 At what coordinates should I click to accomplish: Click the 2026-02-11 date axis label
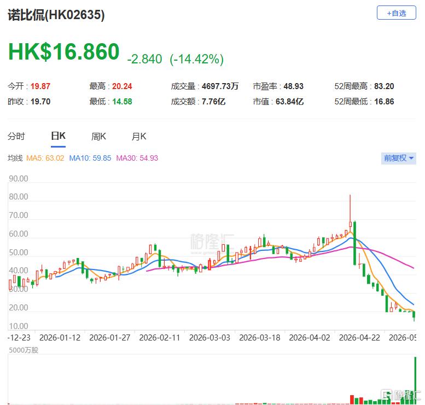point(160,338)
